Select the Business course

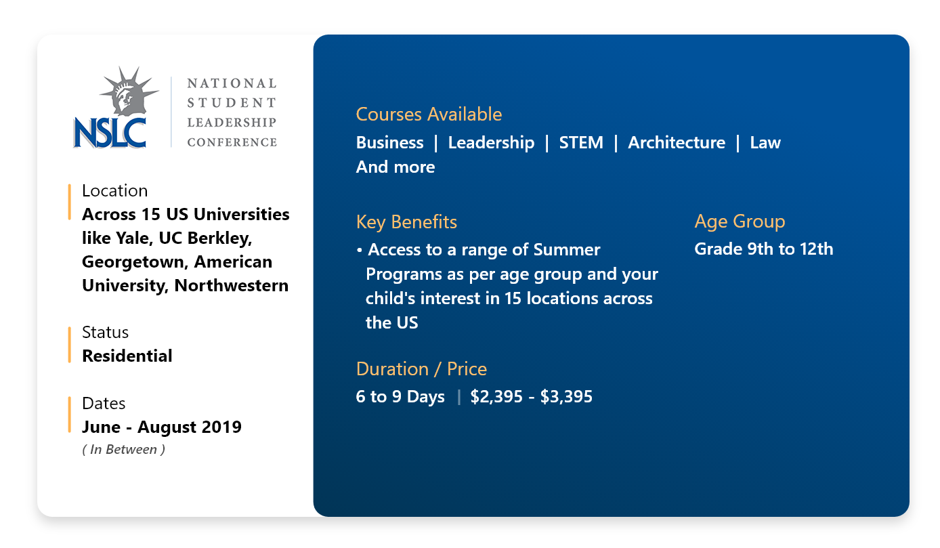(389, 143)
